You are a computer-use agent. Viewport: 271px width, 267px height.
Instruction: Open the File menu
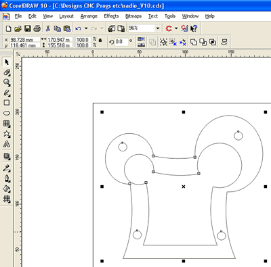click(x=18, y=16)
